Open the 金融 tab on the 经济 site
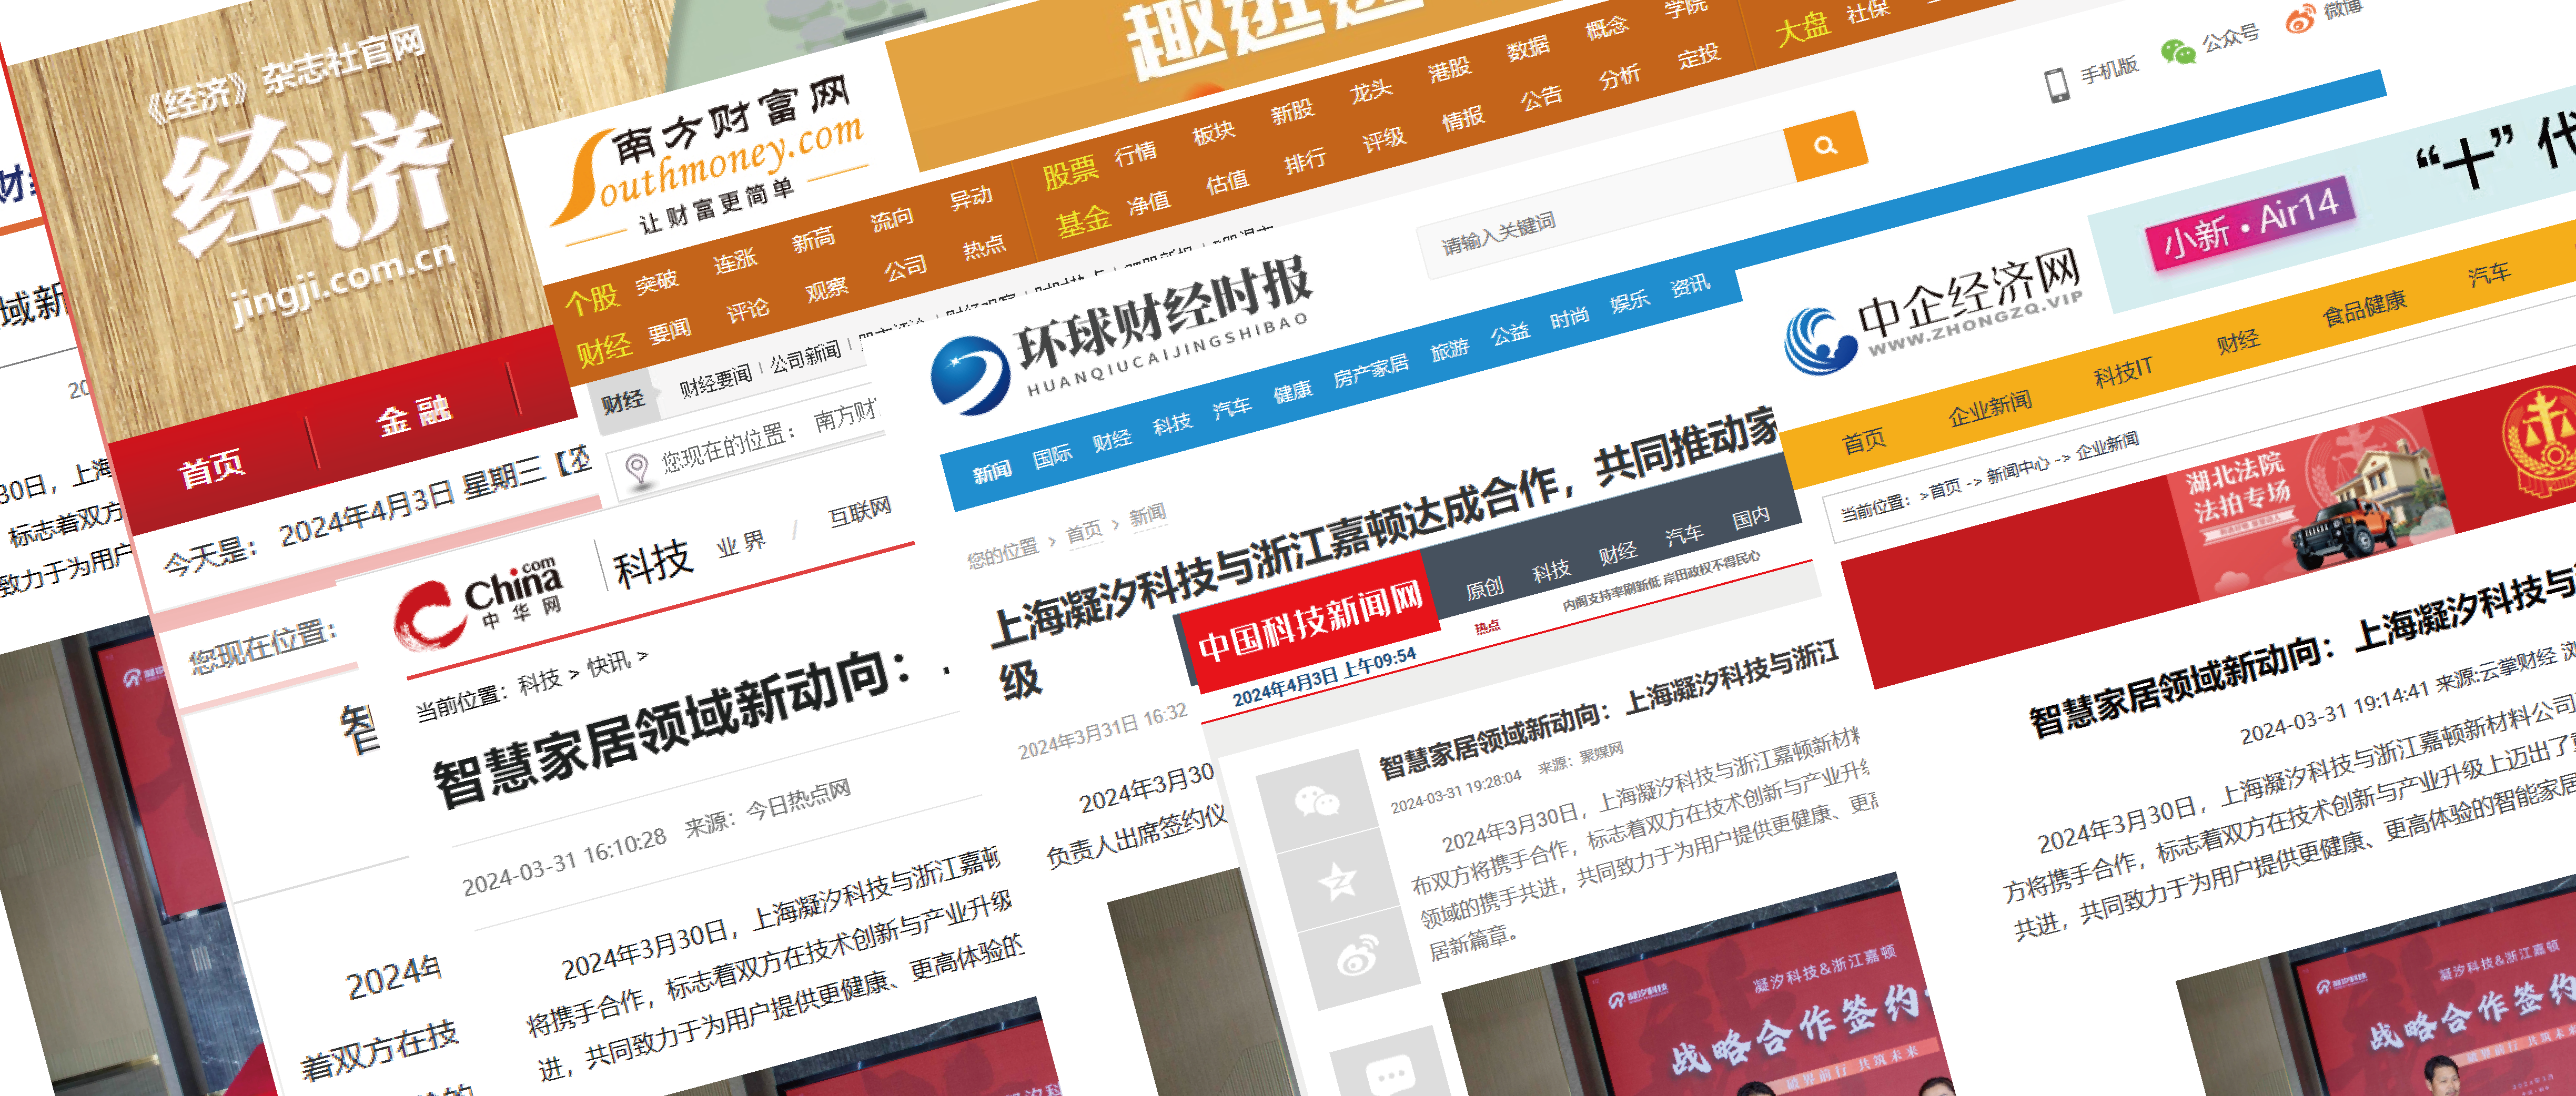The height and width of the screenshot is (1096, 2576). point(414,415)
